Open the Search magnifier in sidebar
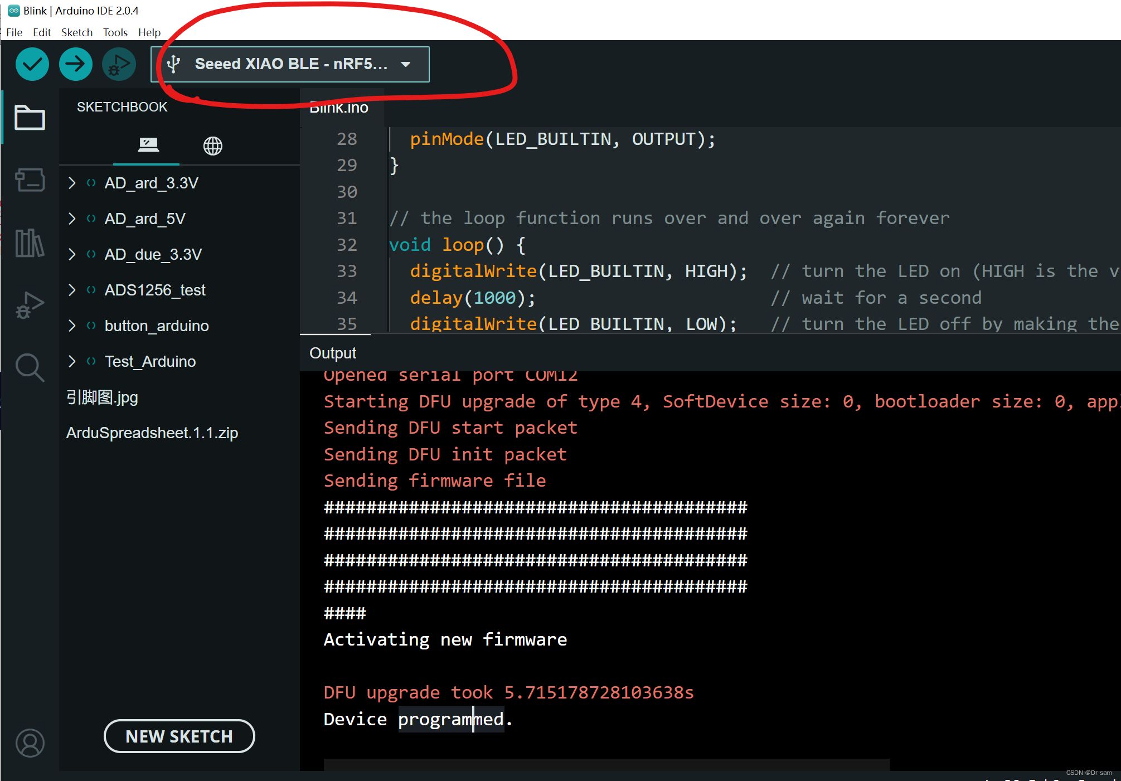 [x=30, y=367]
